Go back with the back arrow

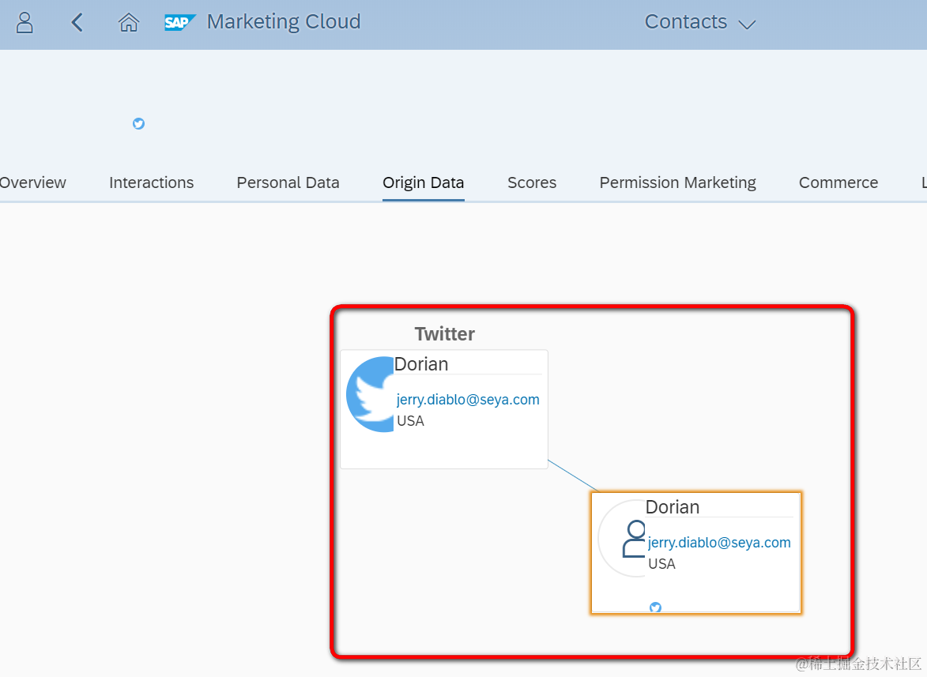coord(77,22)
